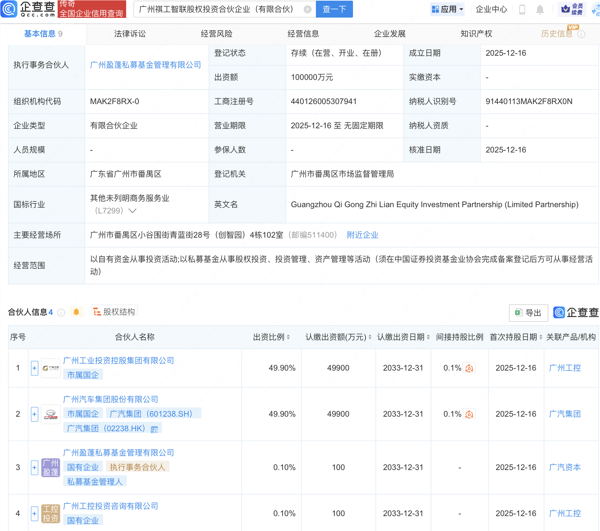Screen dimensions: 600x531
Task: Switch to the 知识产权 tab
Action: tap(476, 33)
